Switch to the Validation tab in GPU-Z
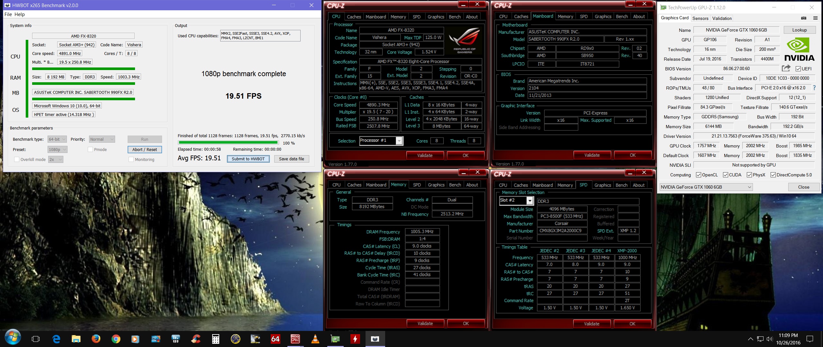Screen dimensions: 823x347 722,18
